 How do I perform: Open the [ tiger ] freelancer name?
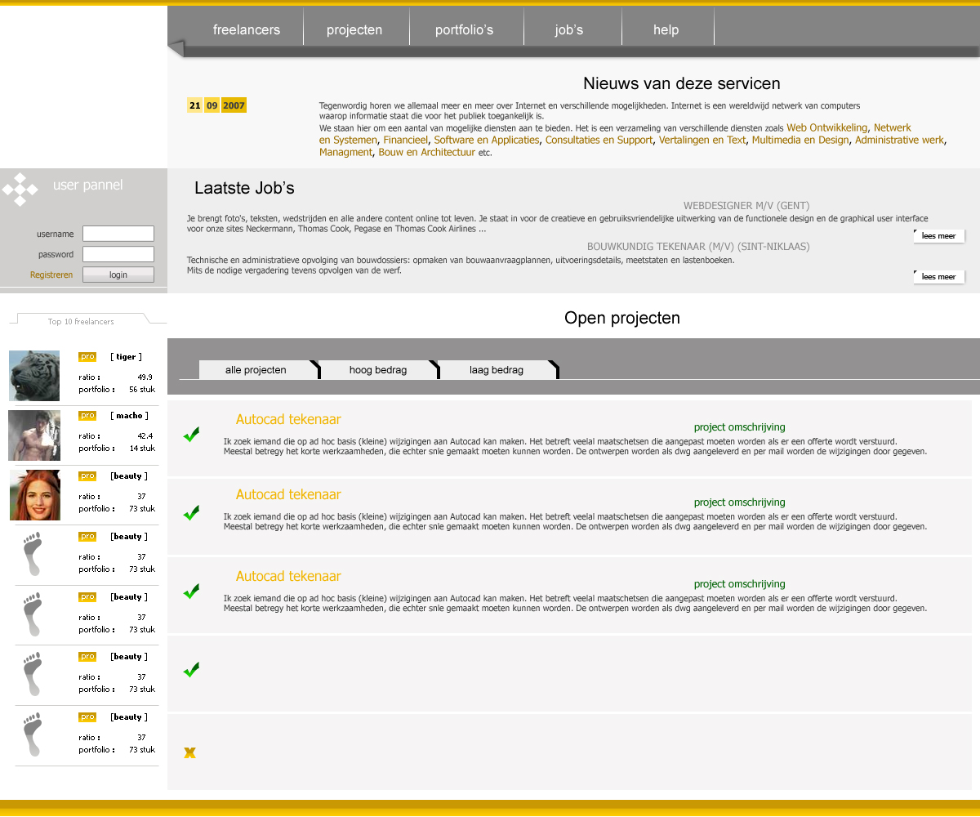click(126, 357)
